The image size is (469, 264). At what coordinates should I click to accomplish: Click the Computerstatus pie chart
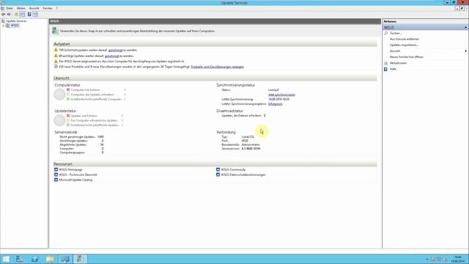(x=59, y=95)
